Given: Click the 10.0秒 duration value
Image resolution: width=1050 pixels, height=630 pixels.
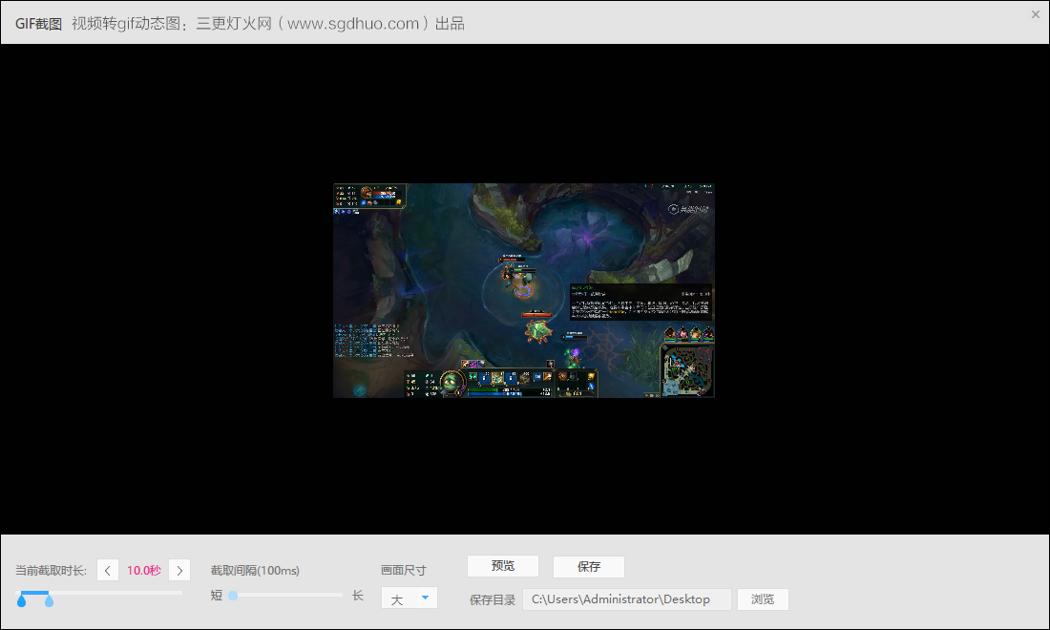Looking at the screenshot, I should (x=144, y=571).
